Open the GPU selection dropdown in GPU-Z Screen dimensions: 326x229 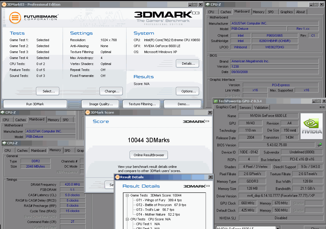pos(278,228)
